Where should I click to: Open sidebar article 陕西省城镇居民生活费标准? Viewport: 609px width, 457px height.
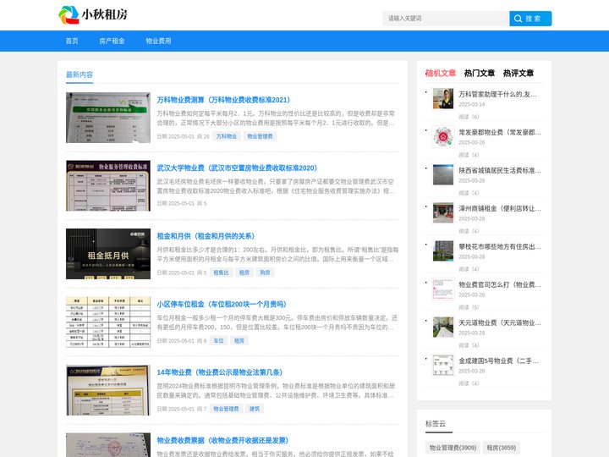tap(500, 170)
